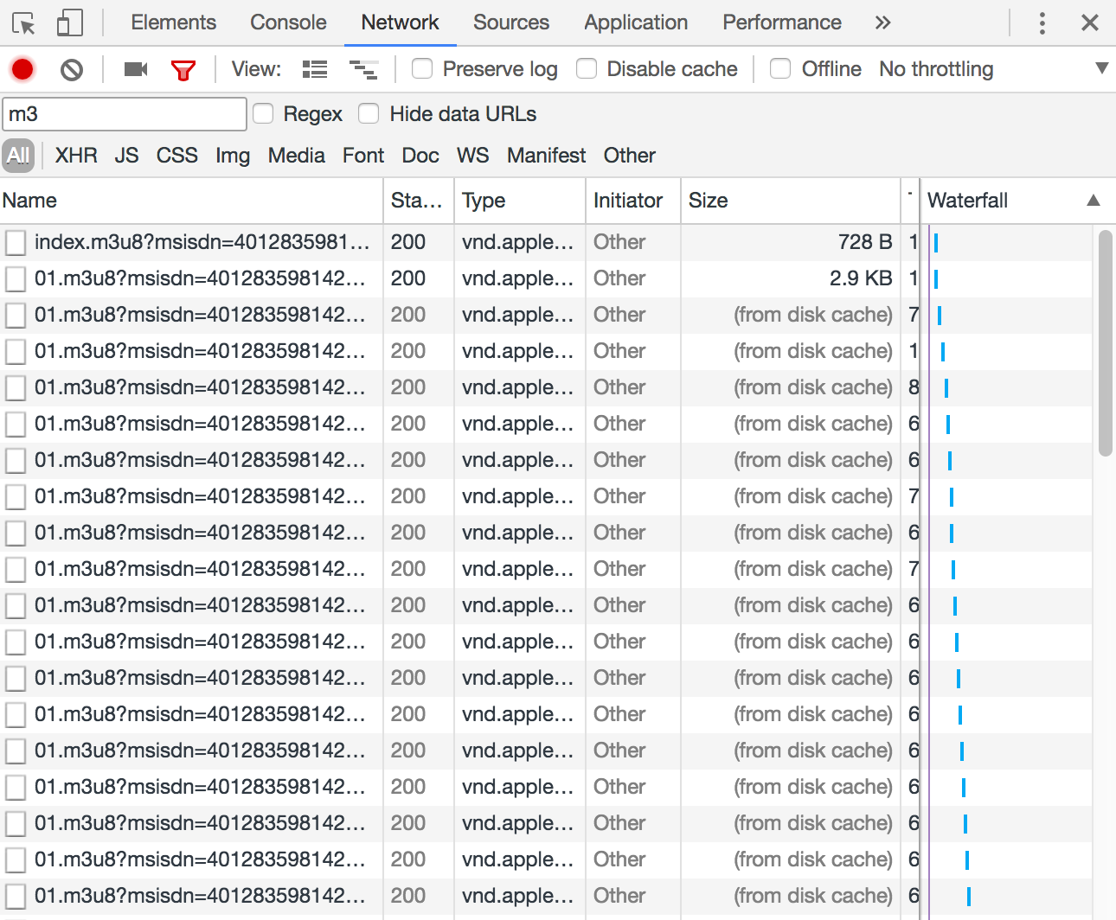Viewport: 1116px width, 920px height.
Task: Stop recording network log
Action: pyautogui.click(x=22, y=69)
